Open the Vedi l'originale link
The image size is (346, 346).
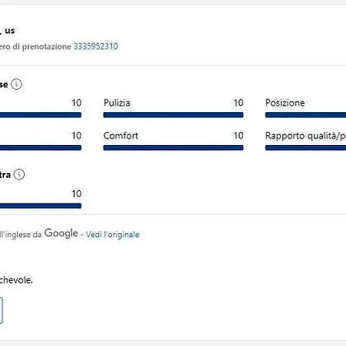point(112,234)
